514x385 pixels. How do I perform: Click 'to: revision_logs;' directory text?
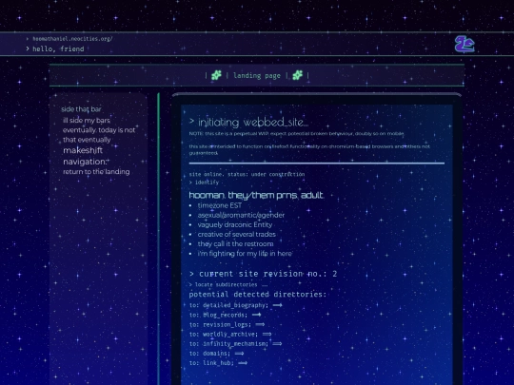(x=220, y=324)
